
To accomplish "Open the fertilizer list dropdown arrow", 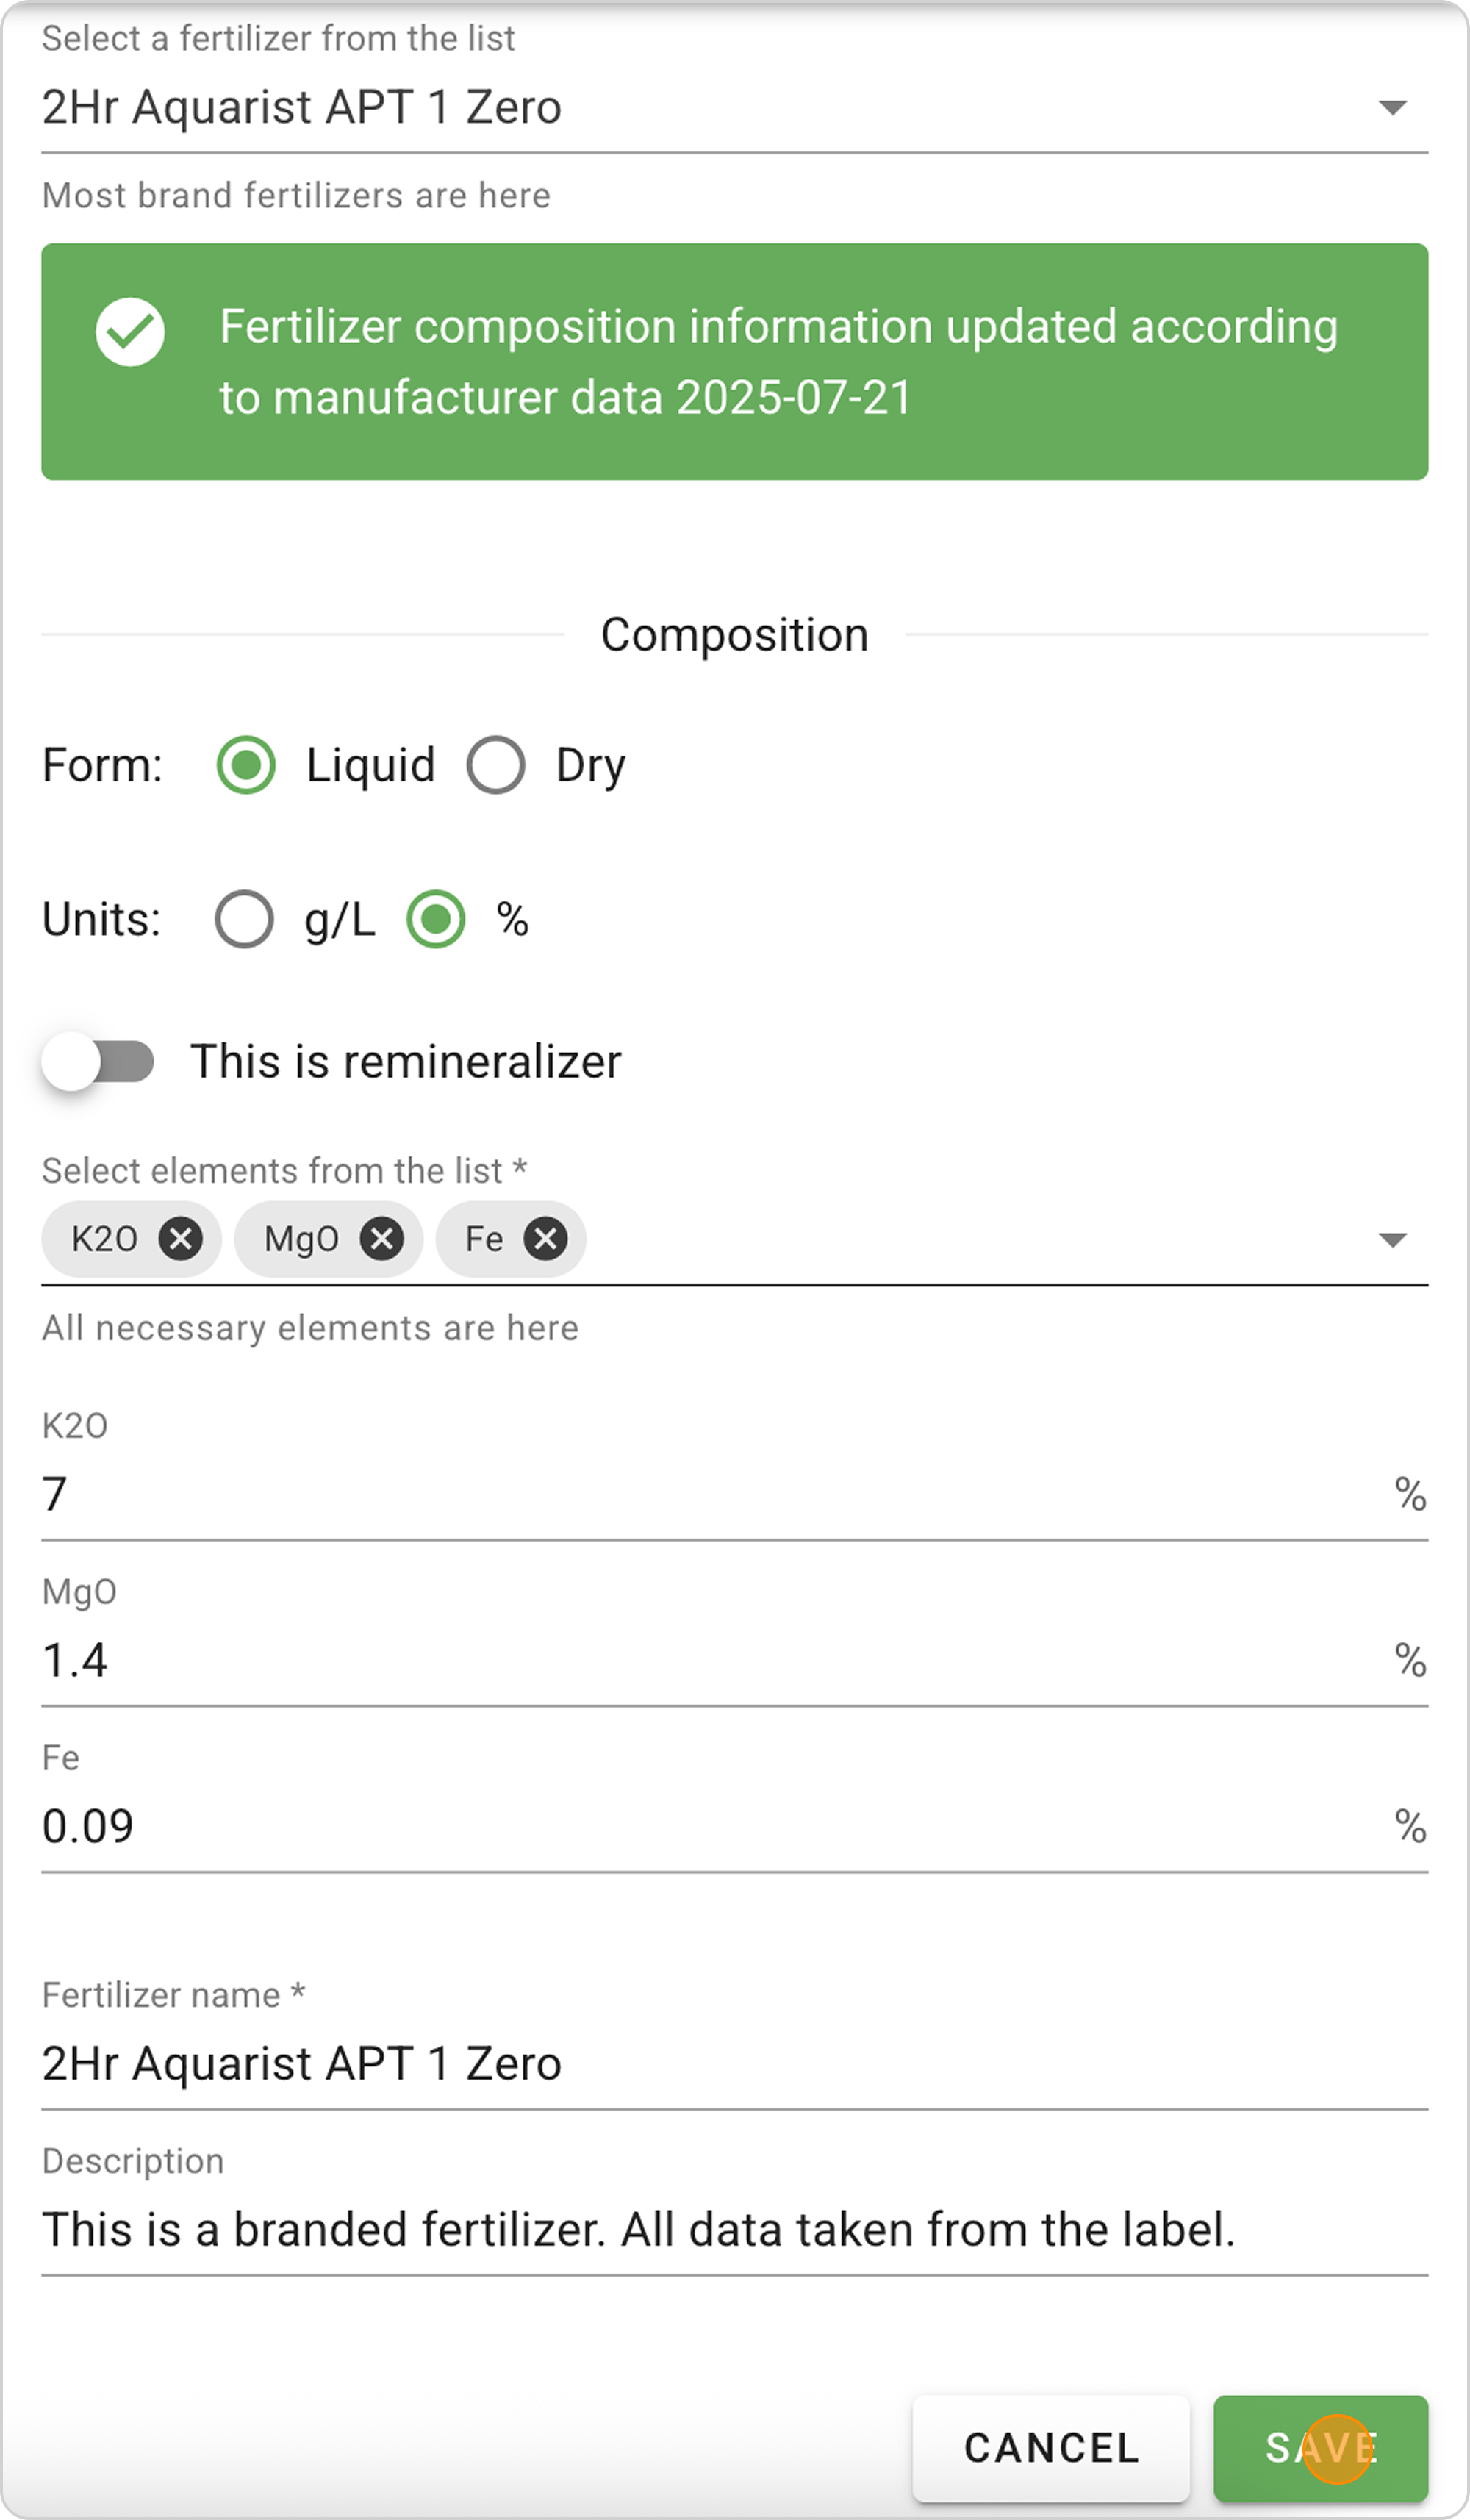I will [1392, 107].
